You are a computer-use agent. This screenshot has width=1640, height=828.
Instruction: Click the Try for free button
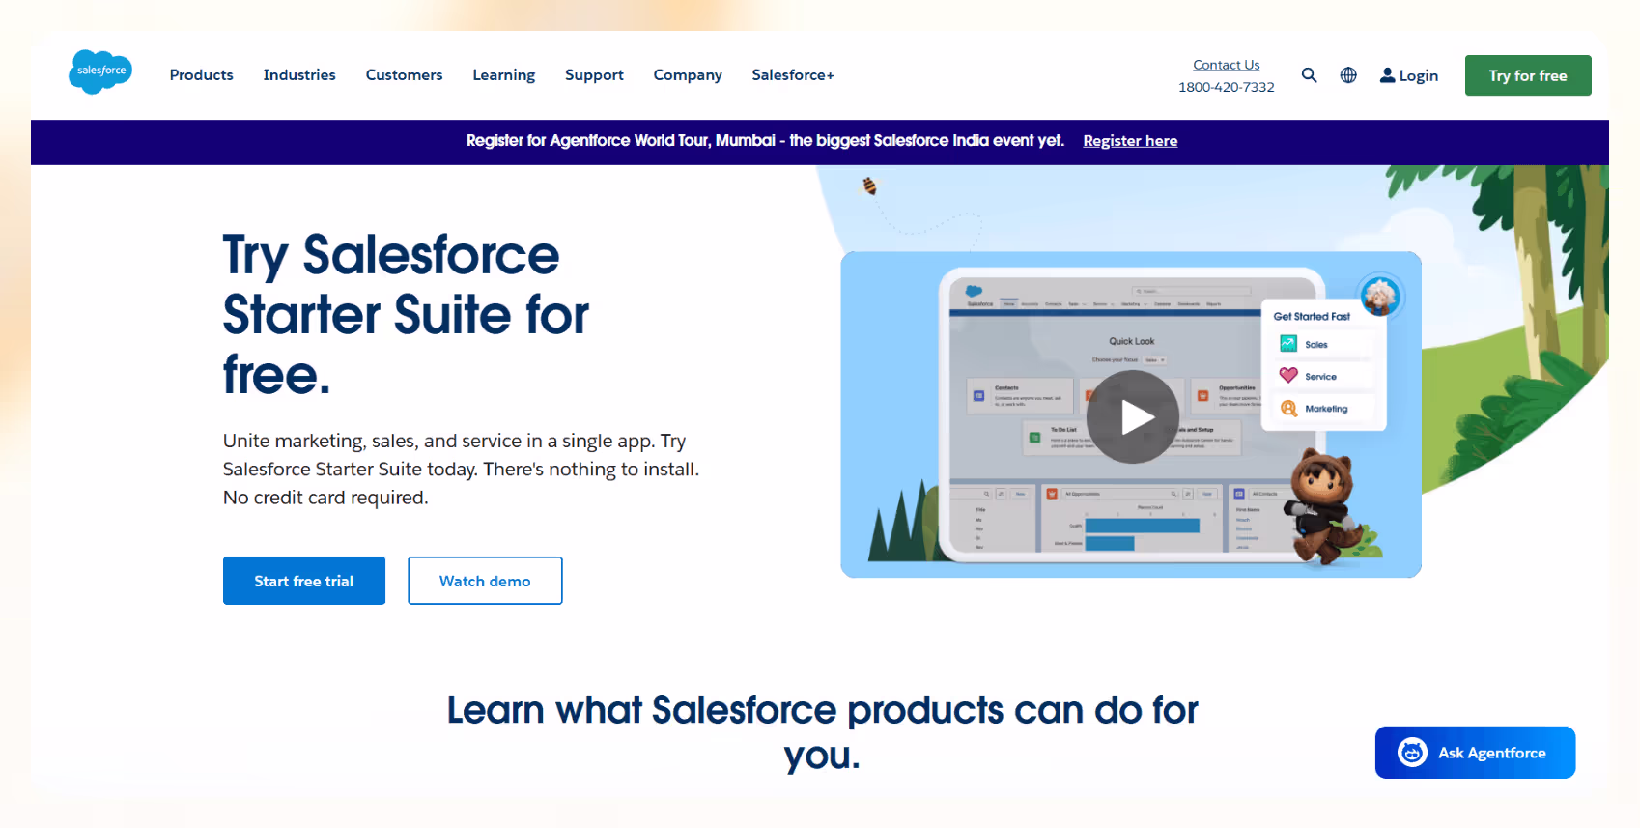(x=1528, y=75)
